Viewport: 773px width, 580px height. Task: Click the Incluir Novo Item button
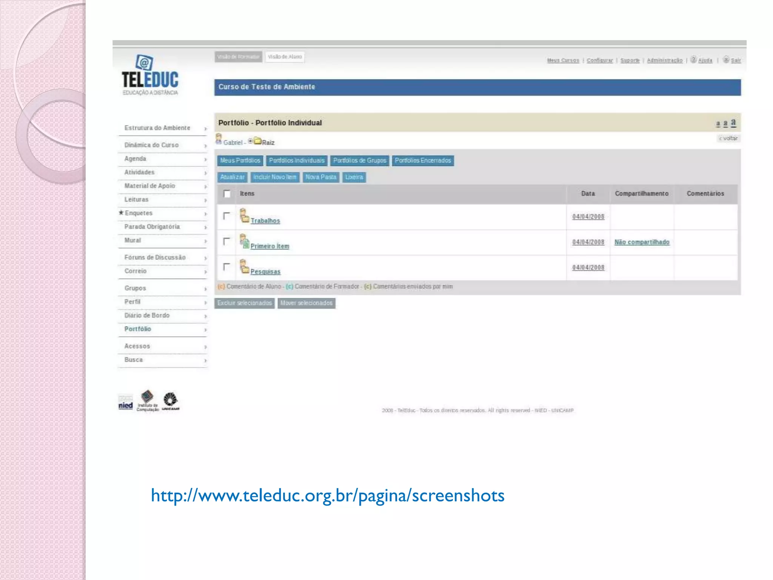275,177
